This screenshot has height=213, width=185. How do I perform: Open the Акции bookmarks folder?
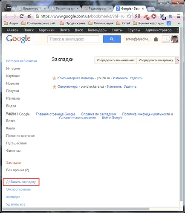click(x=11, y=23)
